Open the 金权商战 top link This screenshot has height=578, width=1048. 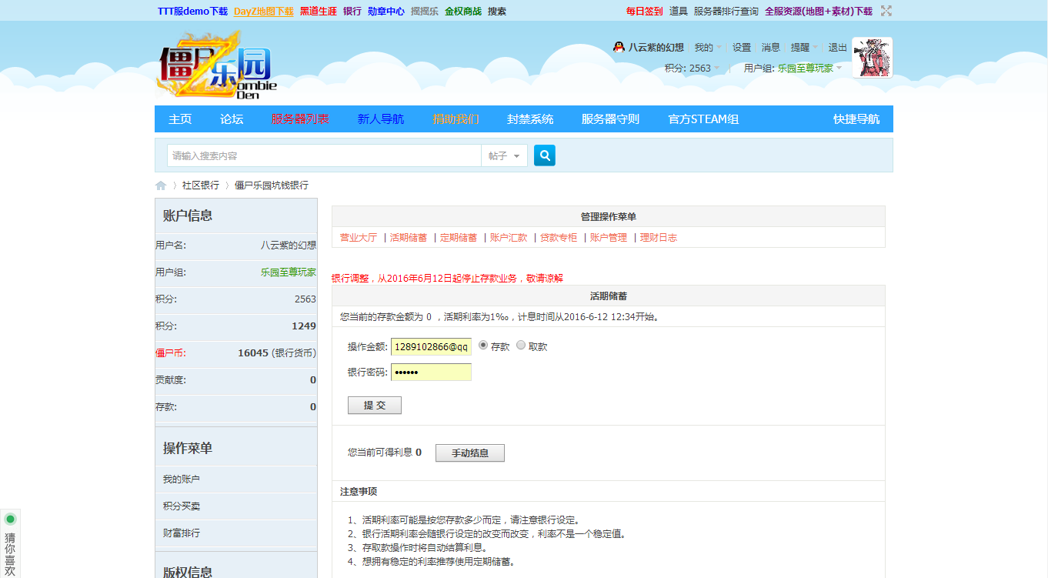(x=463, y=12)
